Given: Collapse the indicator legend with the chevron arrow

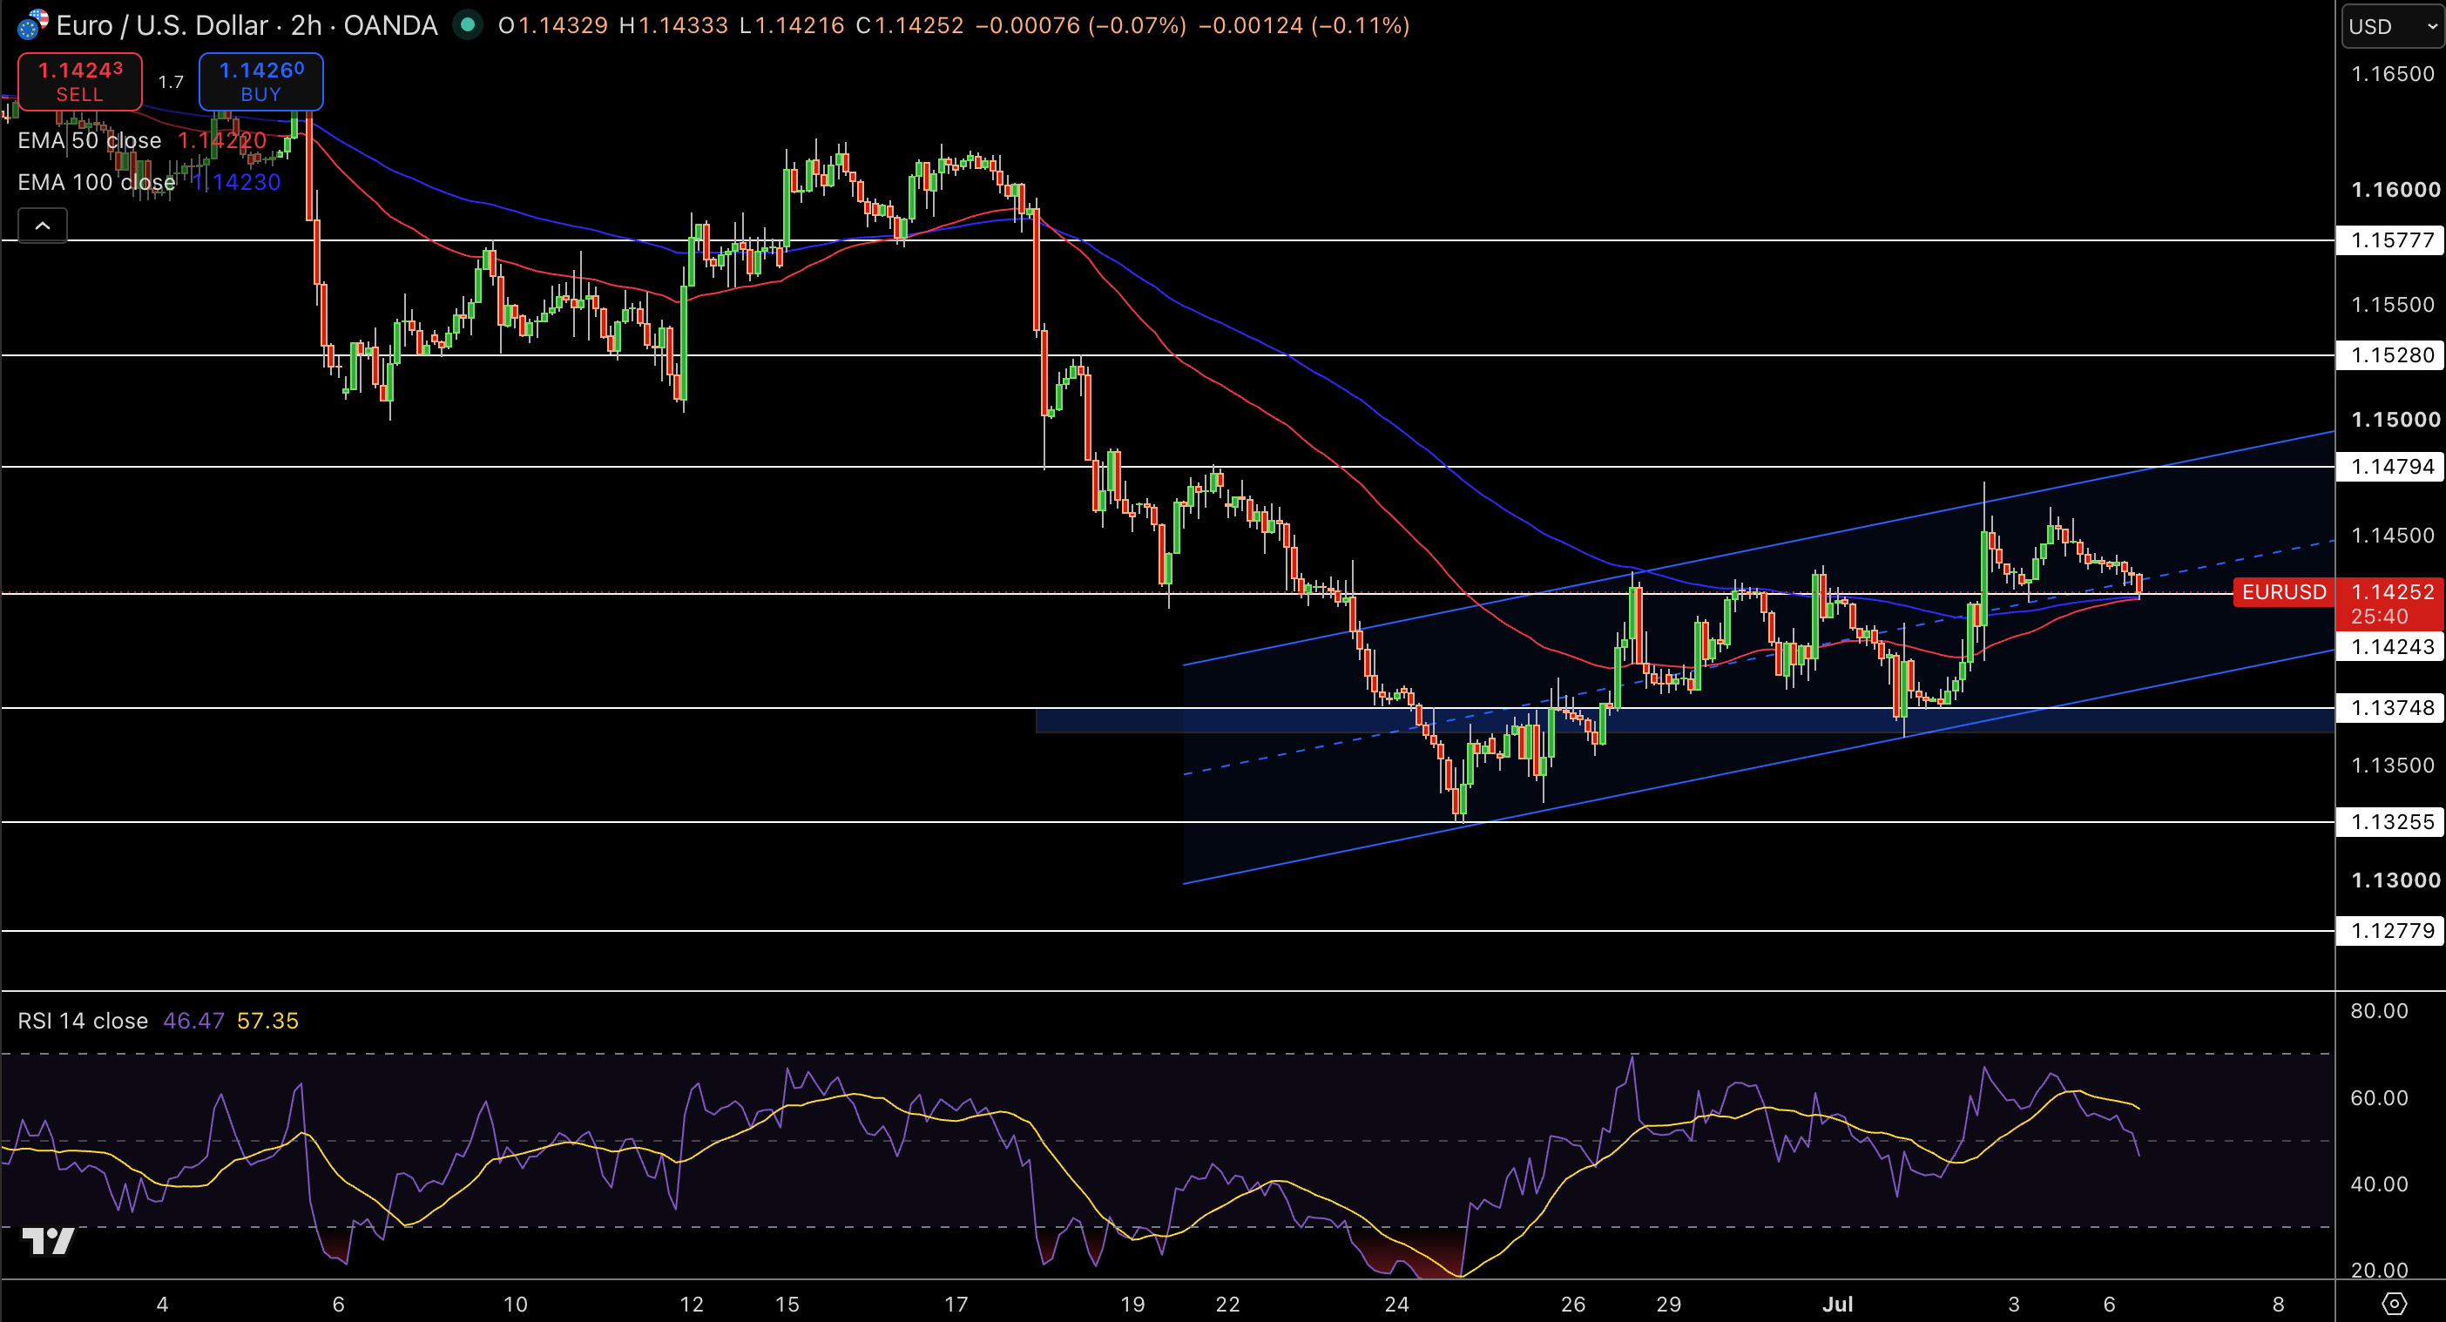Looking at the screenshot, I should pos(43,226).
